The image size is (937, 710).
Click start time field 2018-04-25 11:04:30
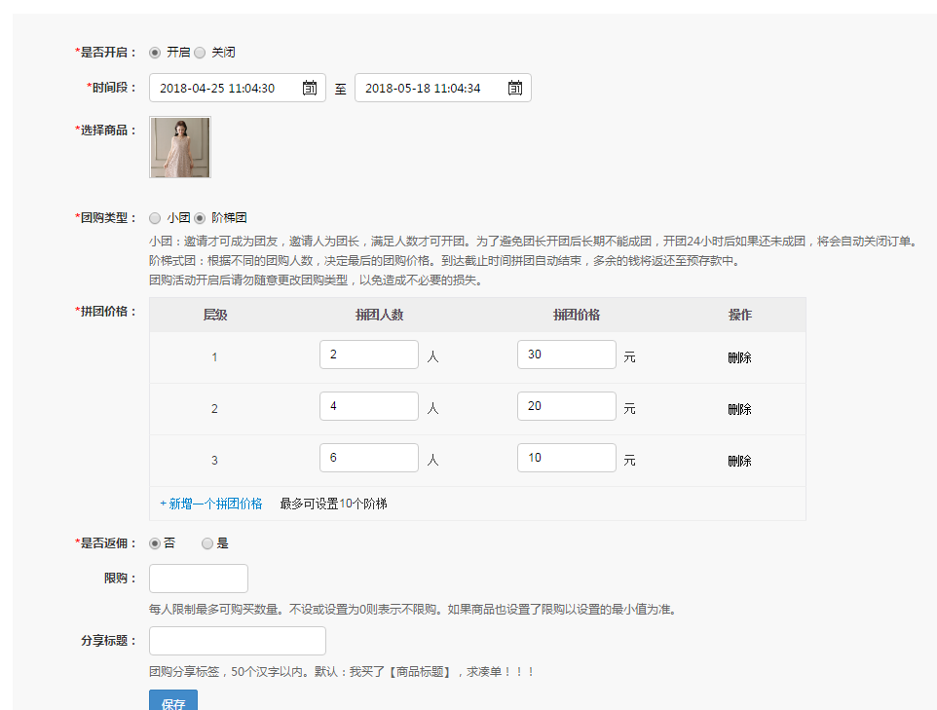(238, 88)
